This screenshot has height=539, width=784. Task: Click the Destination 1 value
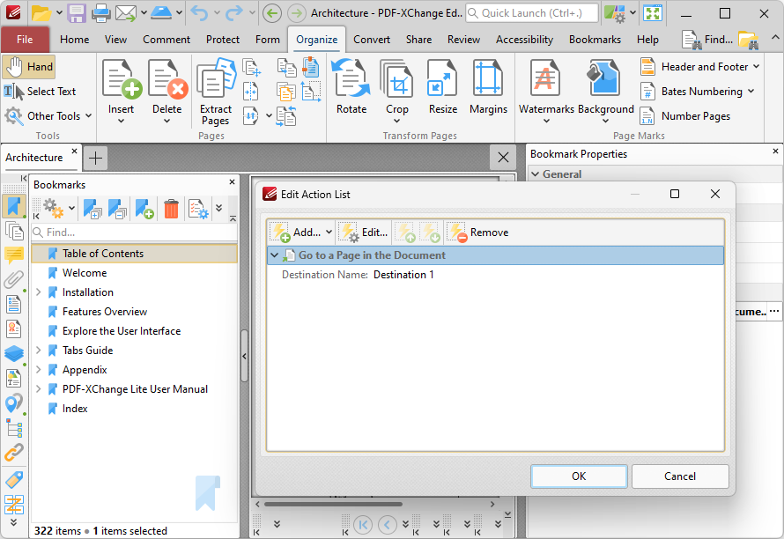403,275
